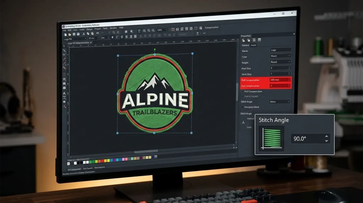This screenshot has height=203, width=363.
Task: Click the Pull Compensation field showing 0.53 mm
Action: (280, 80)
